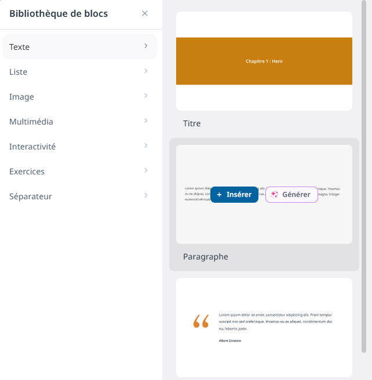This screenshot has height=380, width=372.
Task: Open the Séparateur category
Action: click(80, 196)
